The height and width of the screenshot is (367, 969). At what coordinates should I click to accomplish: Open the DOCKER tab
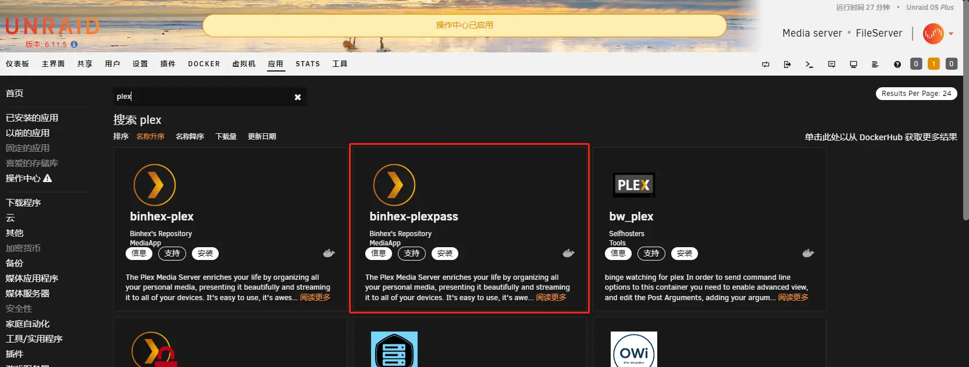(x=204, y=64)
